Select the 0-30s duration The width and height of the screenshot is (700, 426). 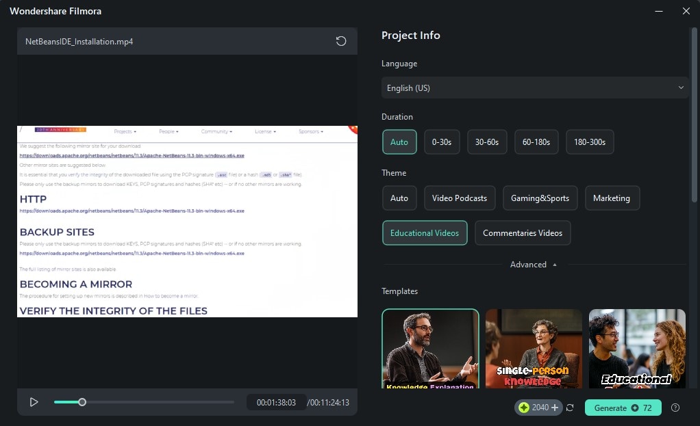click(442, 142)
